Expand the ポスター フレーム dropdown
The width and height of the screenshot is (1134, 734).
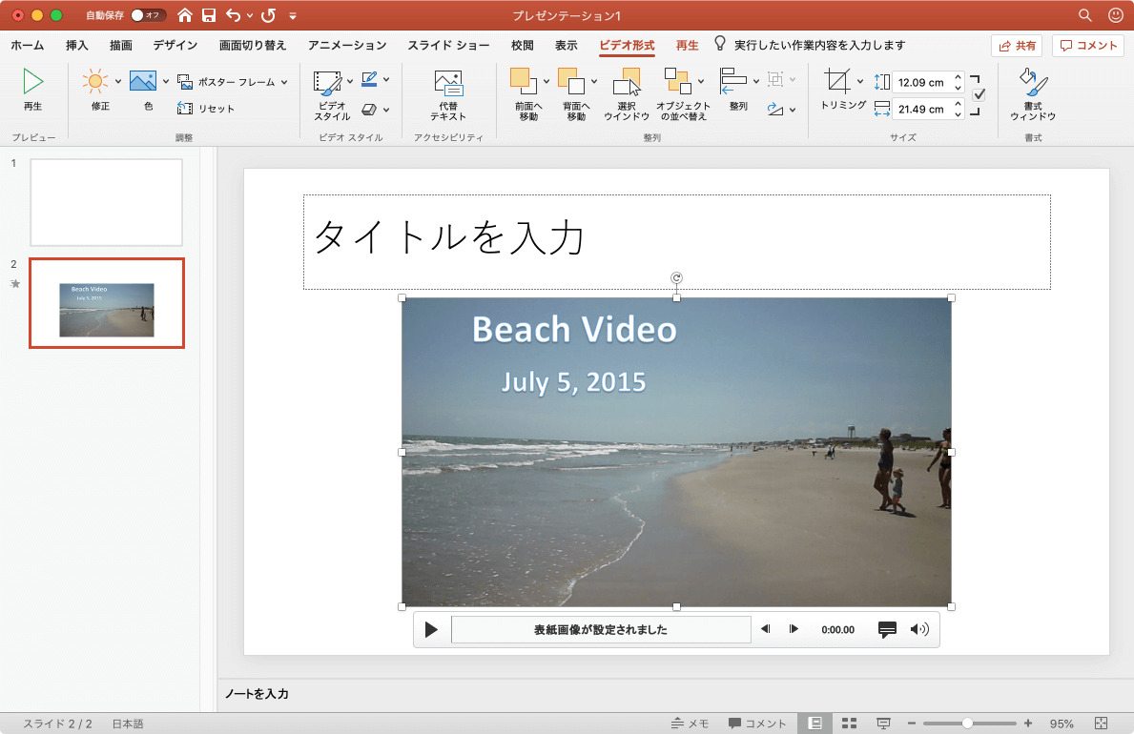click(x=284, y=82)
